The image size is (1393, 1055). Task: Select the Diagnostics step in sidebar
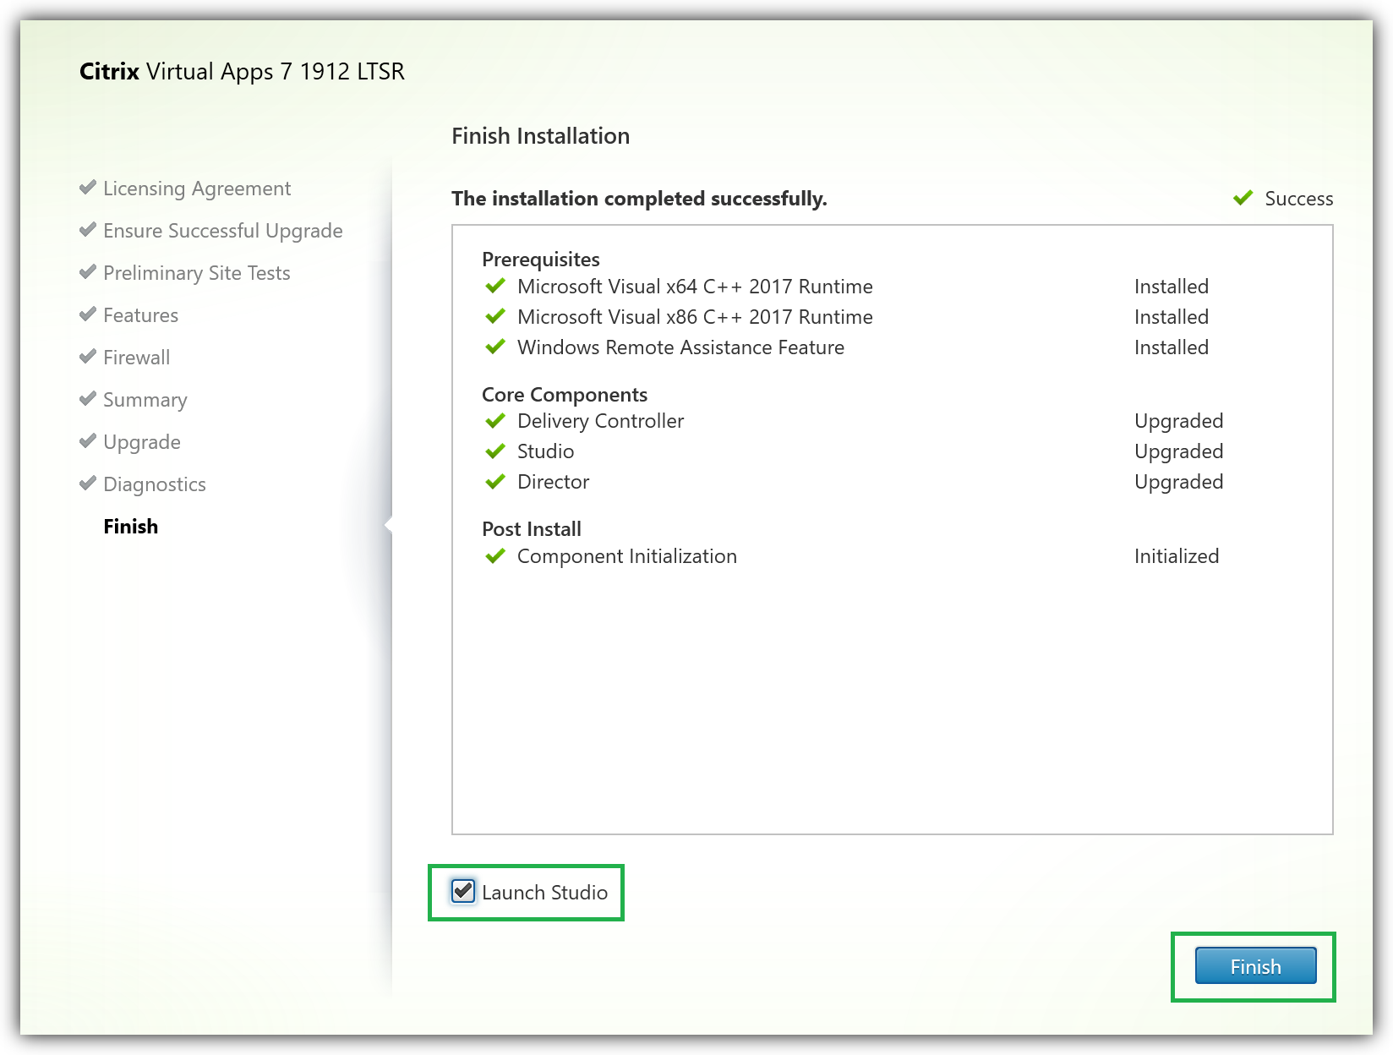[x=154, y=484]
